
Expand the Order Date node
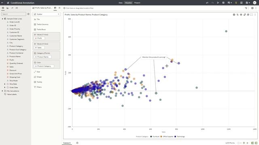point(5,87)
